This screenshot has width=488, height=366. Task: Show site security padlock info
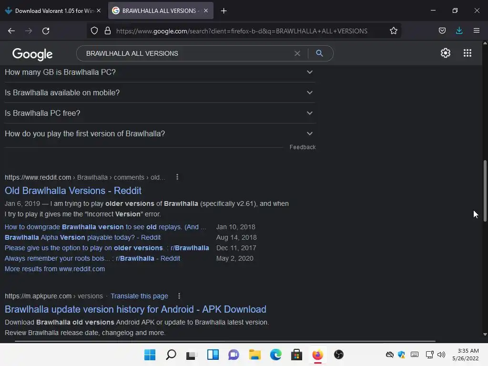(x=108, y=31)
